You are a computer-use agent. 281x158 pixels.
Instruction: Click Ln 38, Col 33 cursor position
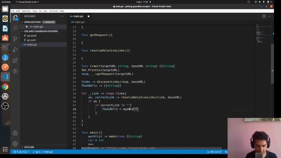[x=214, y=152]
